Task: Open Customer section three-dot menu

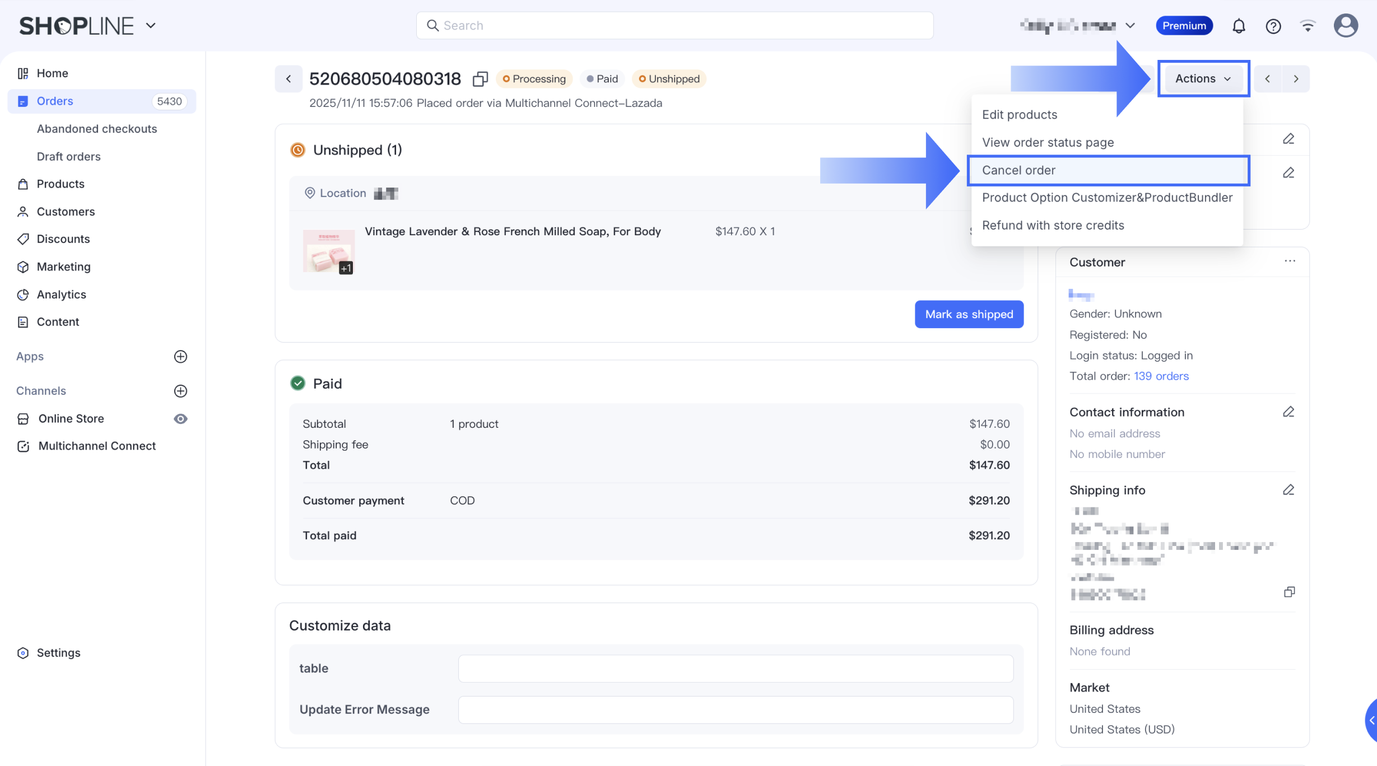Action: 1290,261
